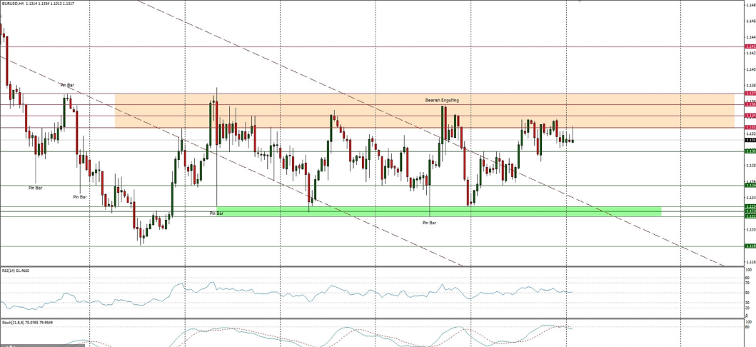Viewport: 756px width, 347px height.
Task: Select the rightmost Pin Bar label
Action: [x=429, y=223]
